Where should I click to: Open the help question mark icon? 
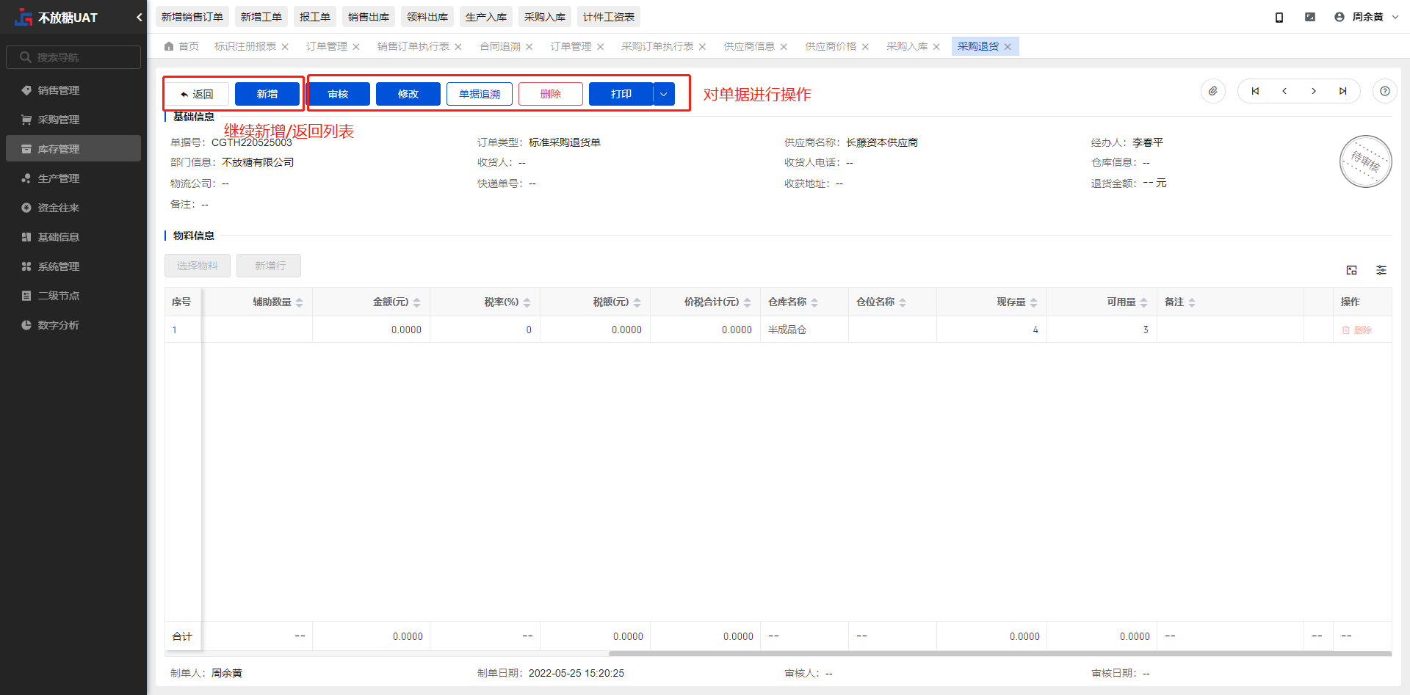click(1385, 91)
